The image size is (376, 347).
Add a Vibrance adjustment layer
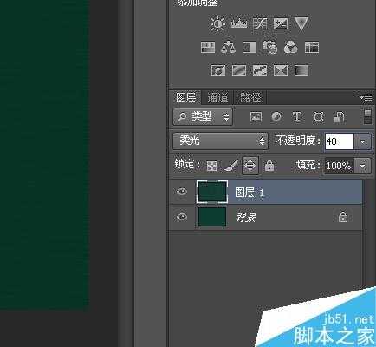pos(301,23)
